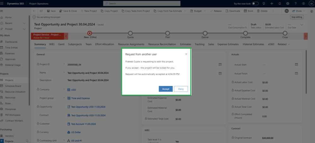This screenshot has width=315, height=143.
Task: Click the form vertical scrollbar
Action: pyautogui.click(x=306, y=72)
